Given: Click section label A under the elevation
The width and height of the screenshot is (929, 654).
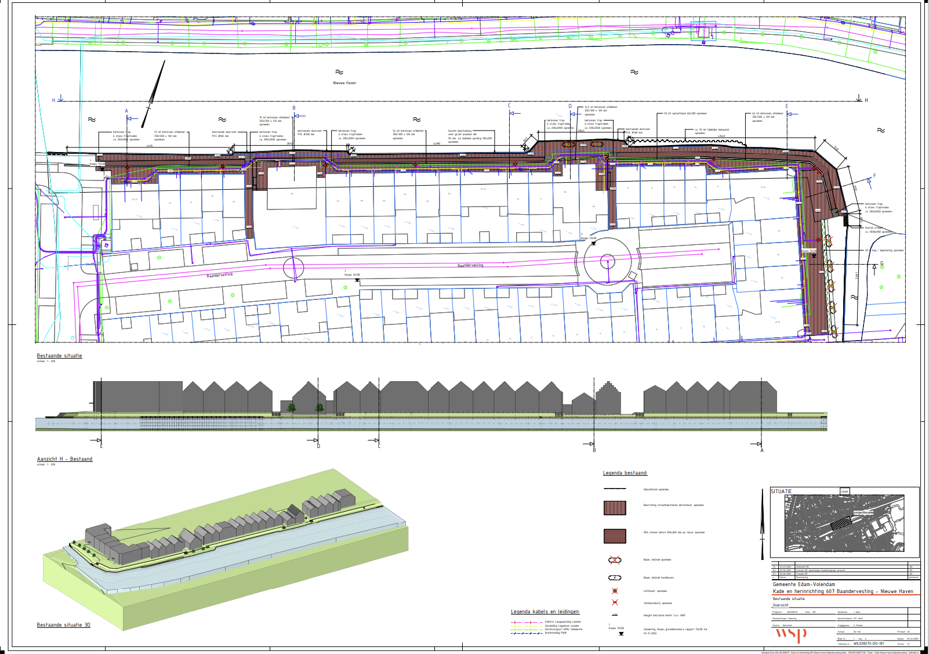Looking at the screenshot, I should [762, 450].
